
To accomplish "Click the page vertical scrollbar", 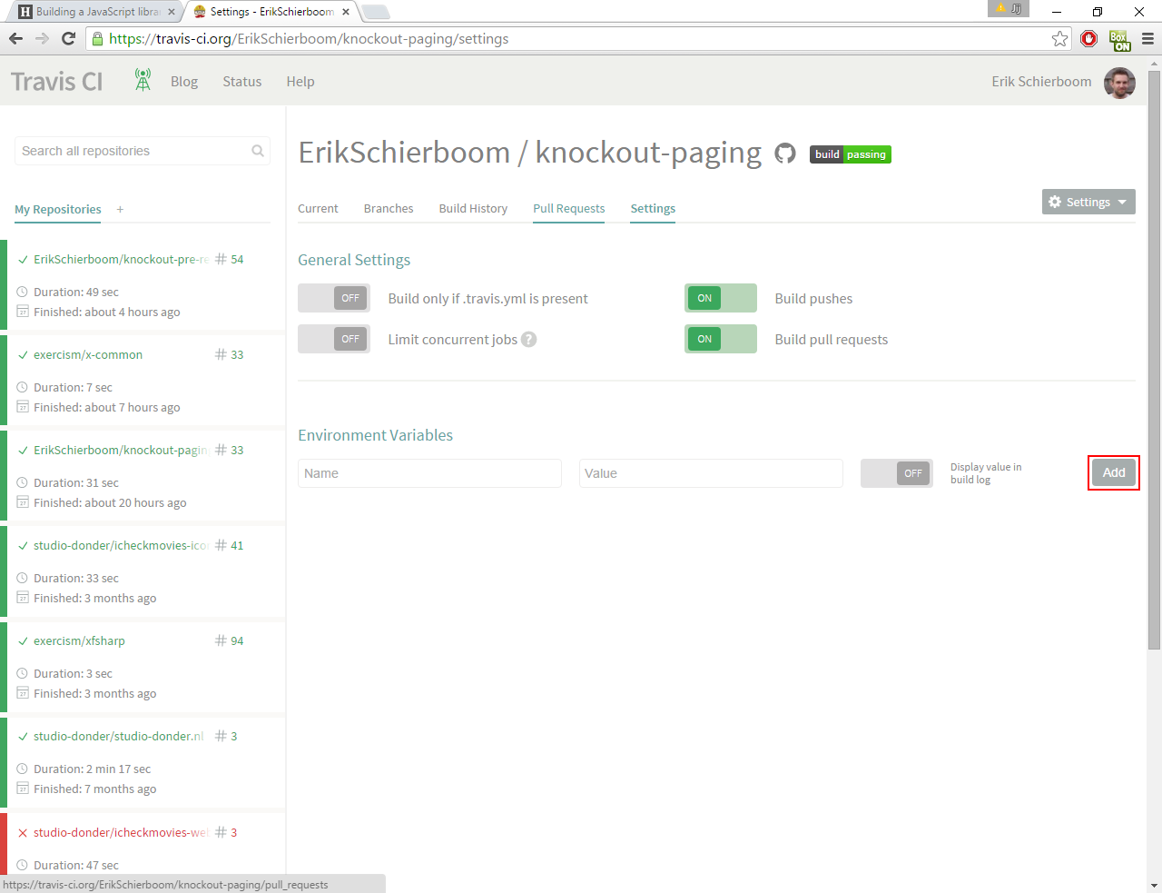I will pos(1154,359).
